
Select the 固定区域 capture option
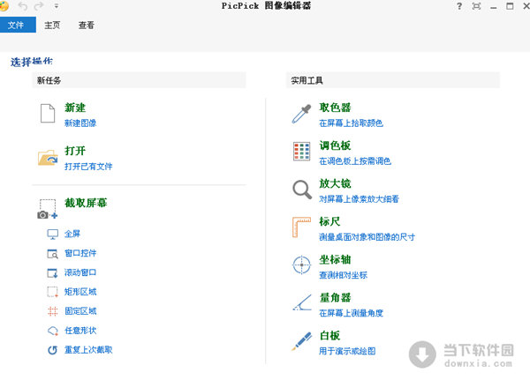pos(80,311)
